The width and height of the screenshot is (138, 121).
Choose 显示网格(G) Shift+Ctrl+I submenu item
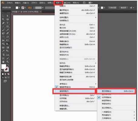click(116, 91)
